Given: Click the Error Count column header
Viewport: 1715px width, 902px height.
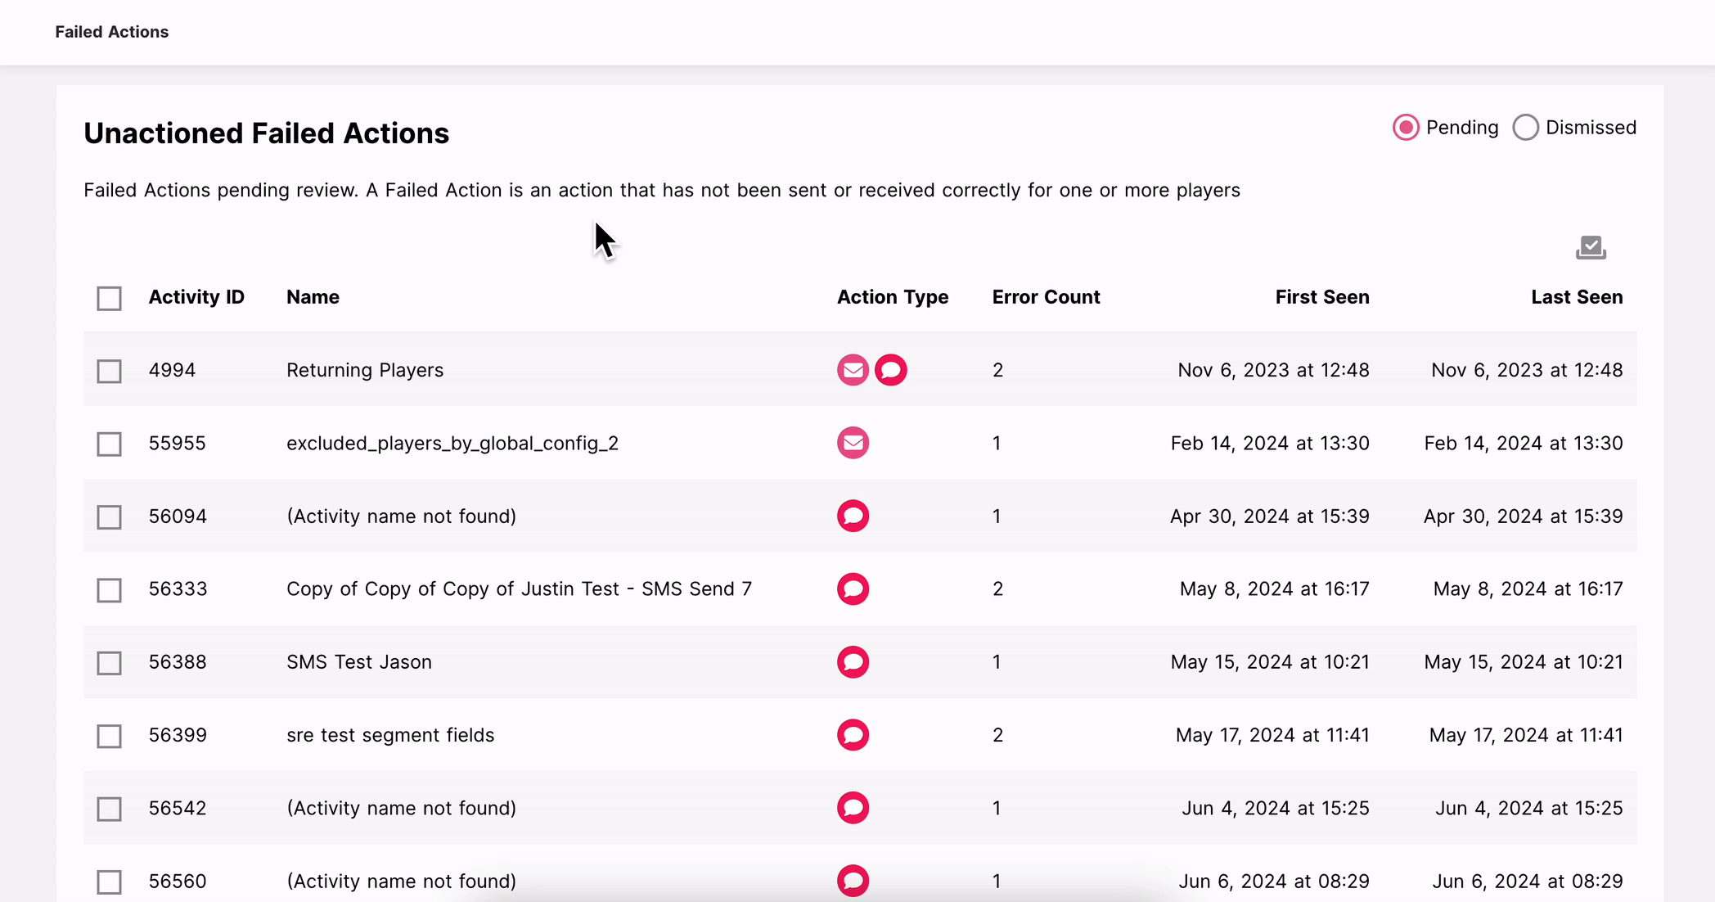Looking at the screenshot, I should click(1046, 297).
